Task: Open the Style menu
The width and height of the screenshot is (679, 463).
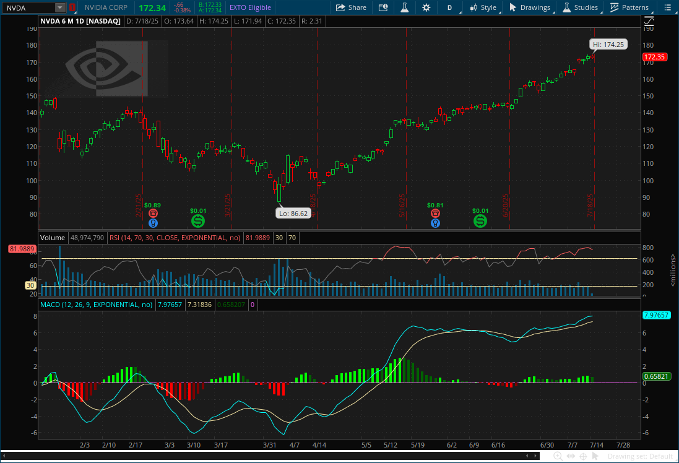Action: [483, 7]
